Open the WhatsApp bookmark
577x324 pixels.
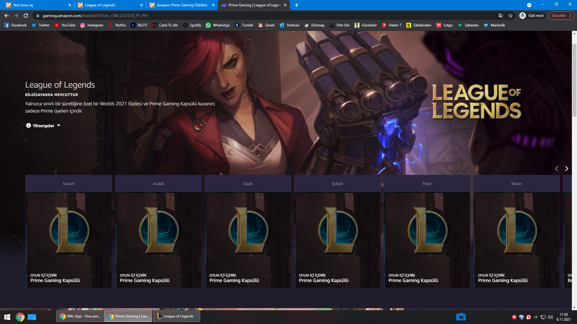coord(218,25)
